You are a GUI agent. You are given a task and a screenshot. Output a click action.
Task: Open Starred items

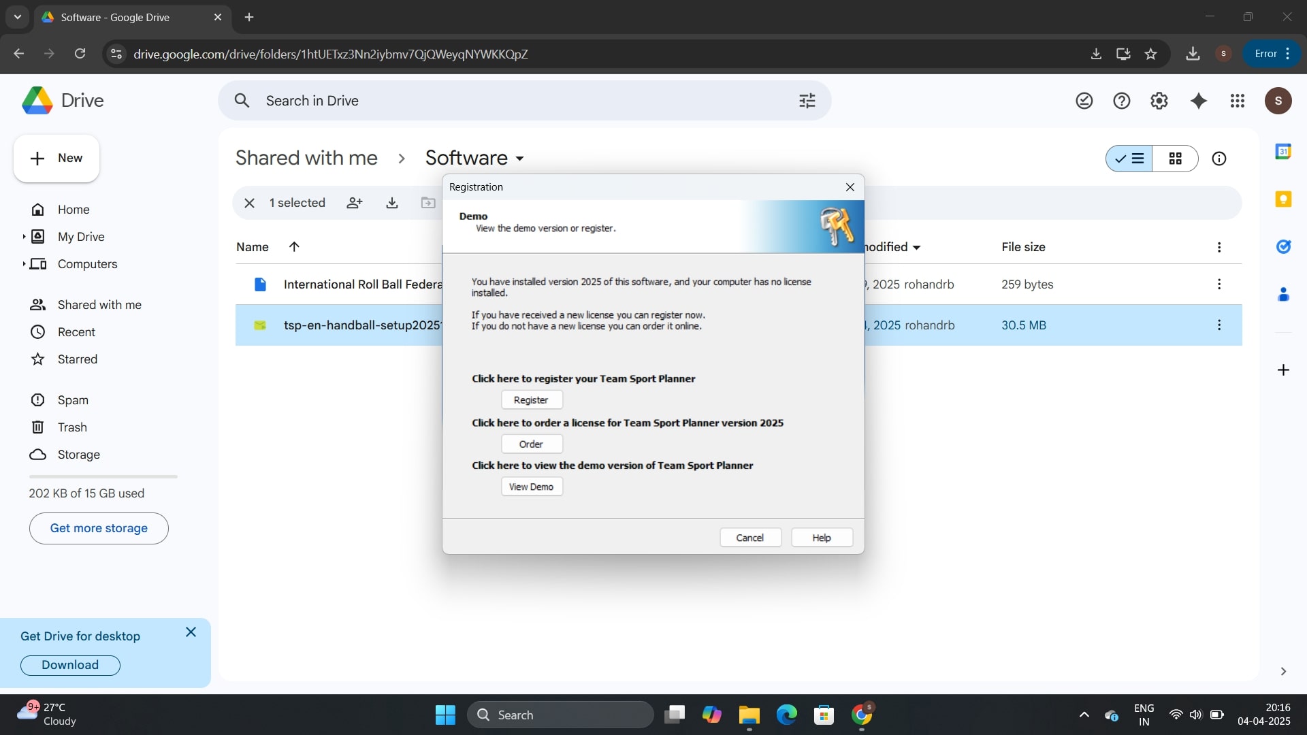[77, 359]
